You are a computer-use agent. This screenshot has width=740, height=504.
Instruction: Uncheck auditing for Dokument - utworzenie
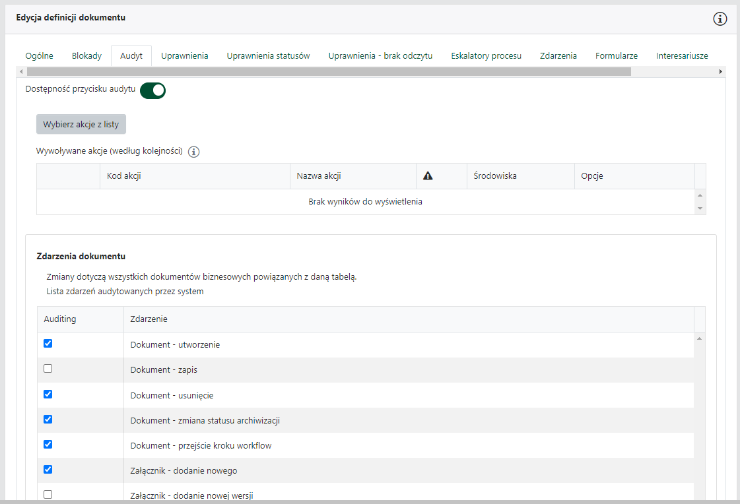pos(48,344)
